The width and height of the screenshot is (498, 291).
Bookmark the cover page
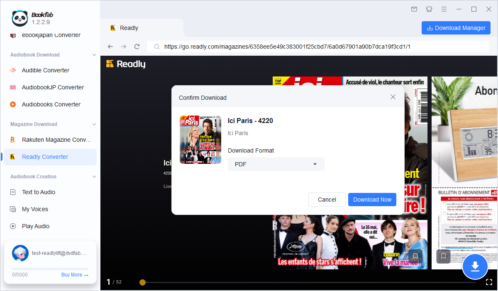(415, 256)
